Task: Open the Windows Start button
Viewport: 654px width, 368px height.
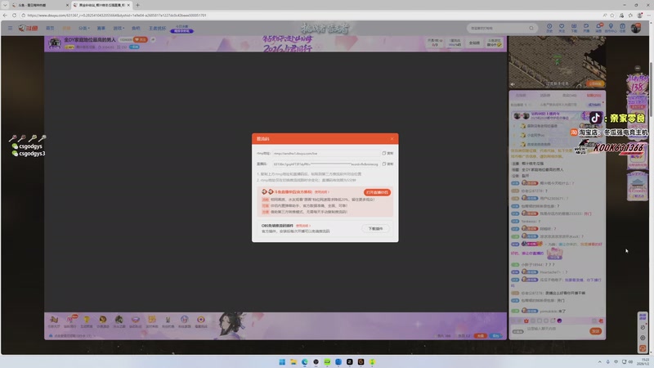Action: [x=282, y=361]
